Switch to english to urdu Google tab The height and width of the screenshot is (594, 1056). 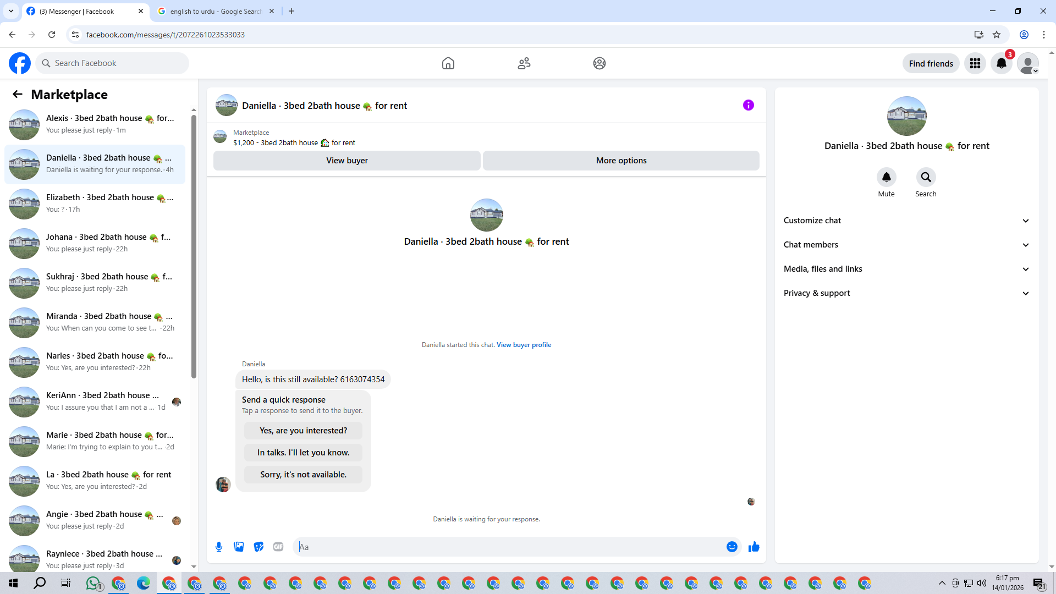click(215, 11)
